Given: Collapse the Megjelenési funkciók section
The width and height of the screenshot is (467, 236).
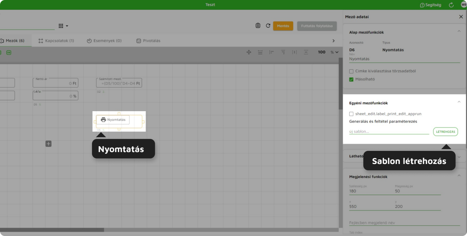Looking at the screenshot, I should point(459,175).
